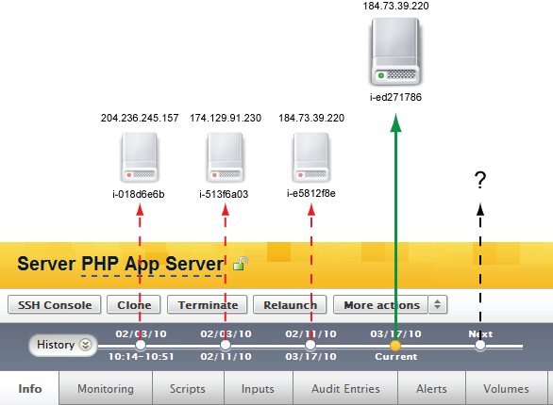Image resolution: width=553 pixels, height=405 pixels.
Task: Click the server icon labeled i-ed271786
Action: [395, 52]
